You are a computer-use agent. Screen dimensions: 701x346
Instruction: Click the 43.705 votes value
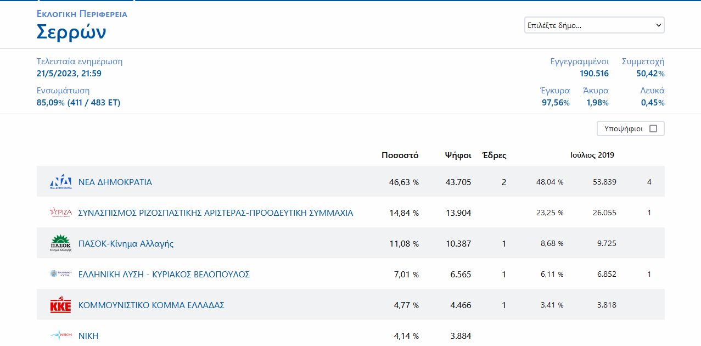coord(458,182)
